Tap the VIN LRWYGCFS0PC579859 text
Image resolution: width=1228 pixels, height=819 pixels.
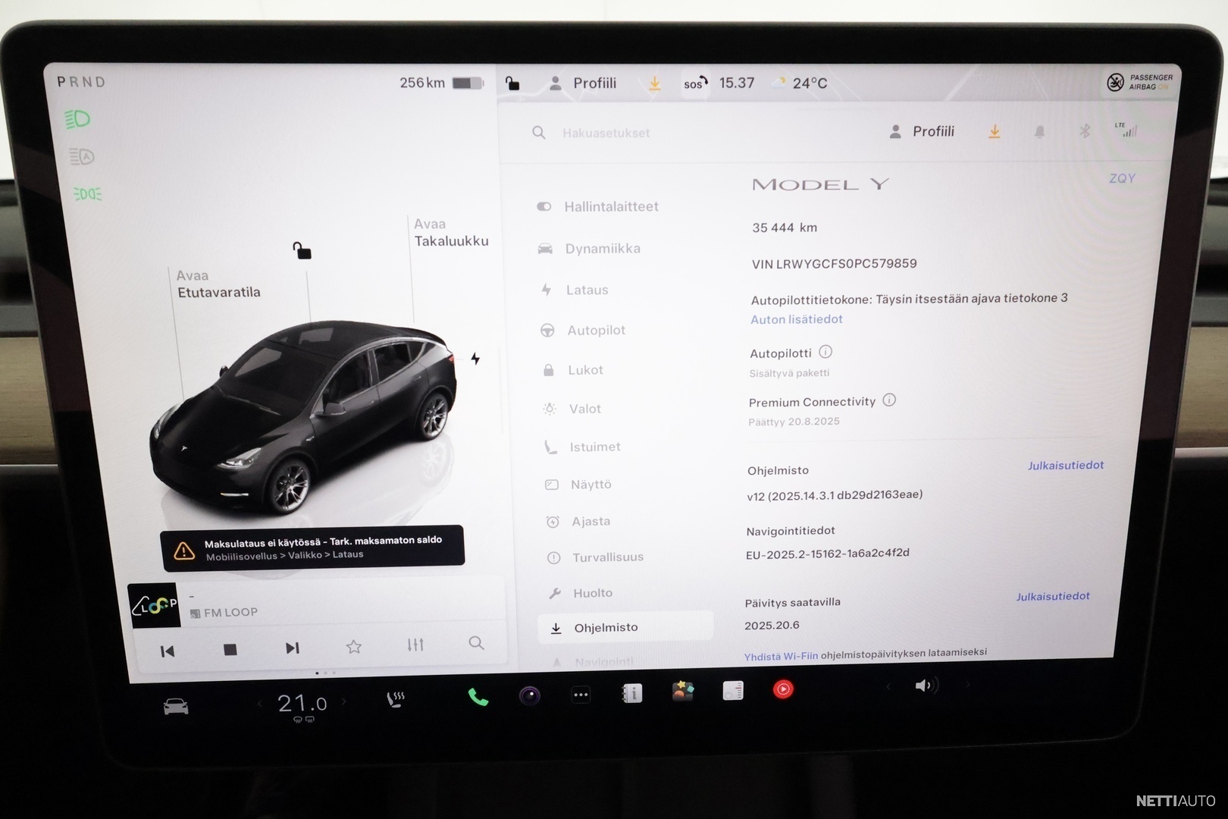(x=834, y=264)
